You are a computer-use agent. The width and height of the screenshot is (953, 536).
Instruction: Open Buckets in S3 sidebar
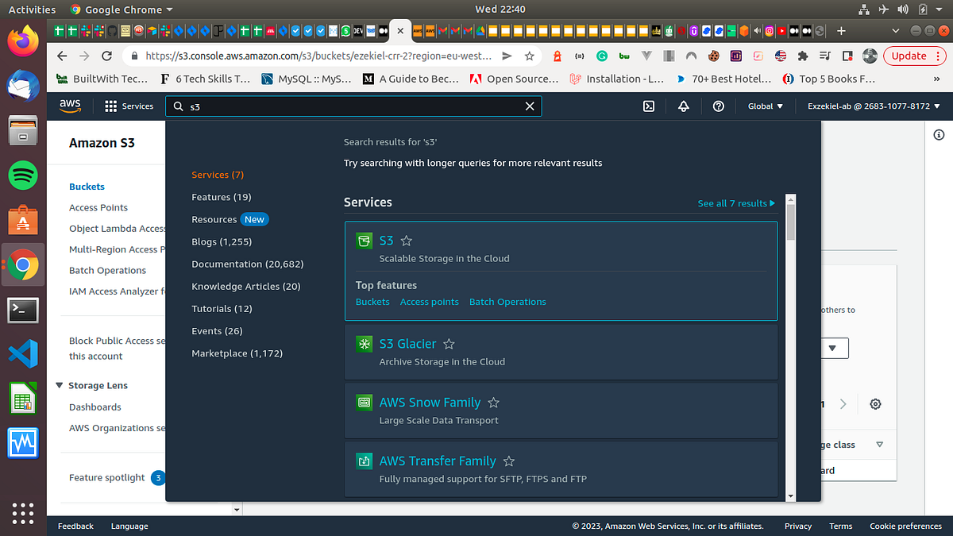coord(87,187)
